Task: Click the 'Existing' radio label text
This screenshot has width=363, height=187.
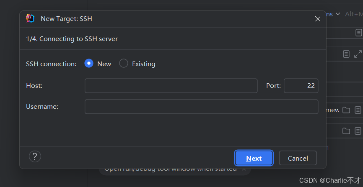Action: [143, 64]
